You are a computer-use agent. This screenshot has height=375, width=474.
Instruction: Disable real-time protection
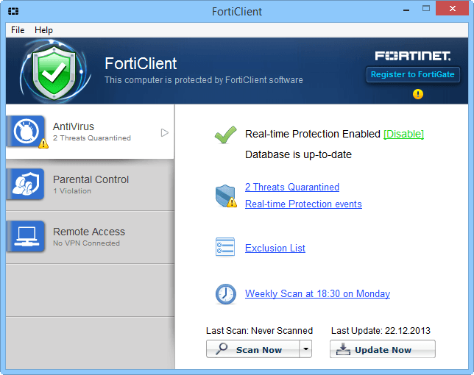tap(403, 134)
